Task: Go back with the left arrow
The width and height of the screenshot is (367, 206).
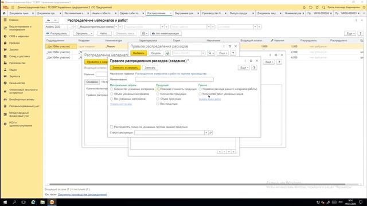Action: pos(48,21)
